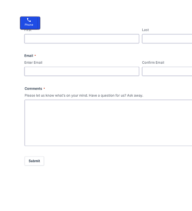Focus the Comments text area

(x=108, y=123)
